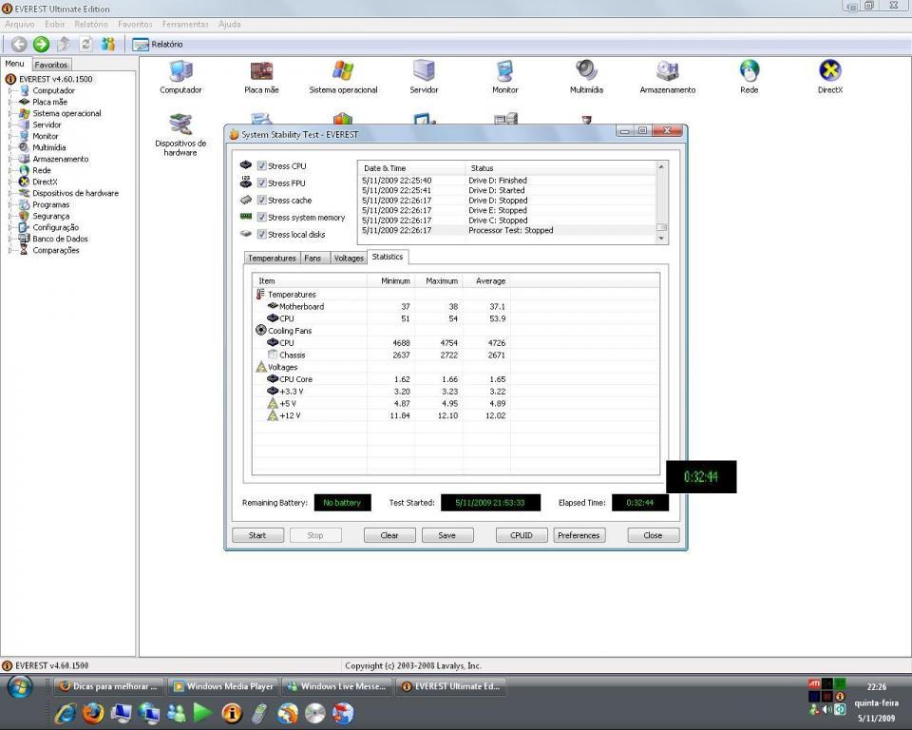Image resolution: width=912 pixels, height=730 pixels.
Task: Switch to the Temperatures tab
Action: [x=272, y=258]
